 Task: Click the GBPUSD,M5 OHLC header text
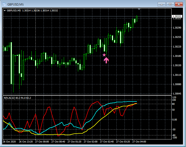click(x=32, y=11)
